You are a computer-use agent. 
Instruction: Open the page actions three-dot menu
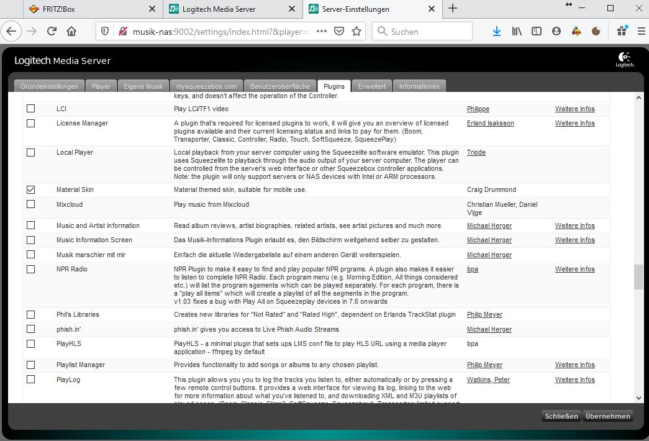pos(322,32)
